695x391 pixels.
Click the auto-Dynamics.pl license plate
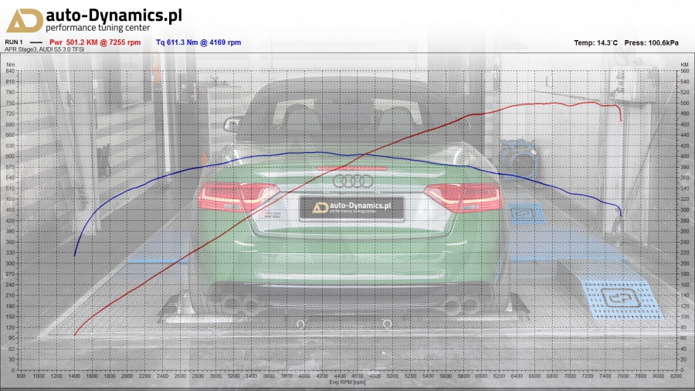click(x=351, y=207)
